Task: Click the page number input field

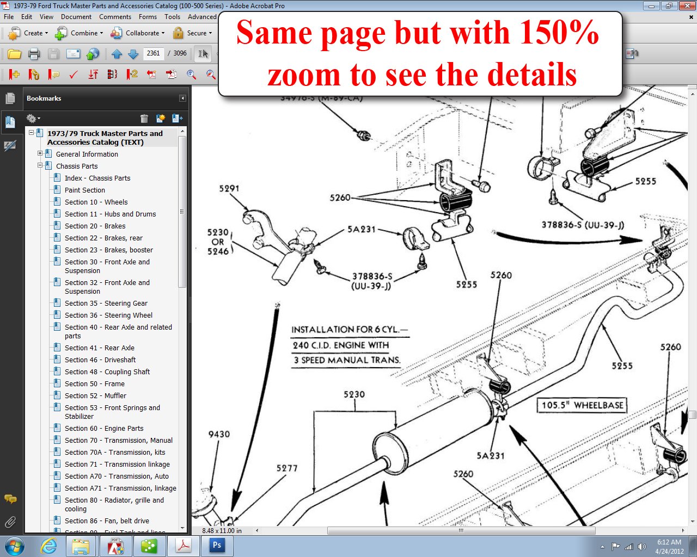Action: [154, 53]
